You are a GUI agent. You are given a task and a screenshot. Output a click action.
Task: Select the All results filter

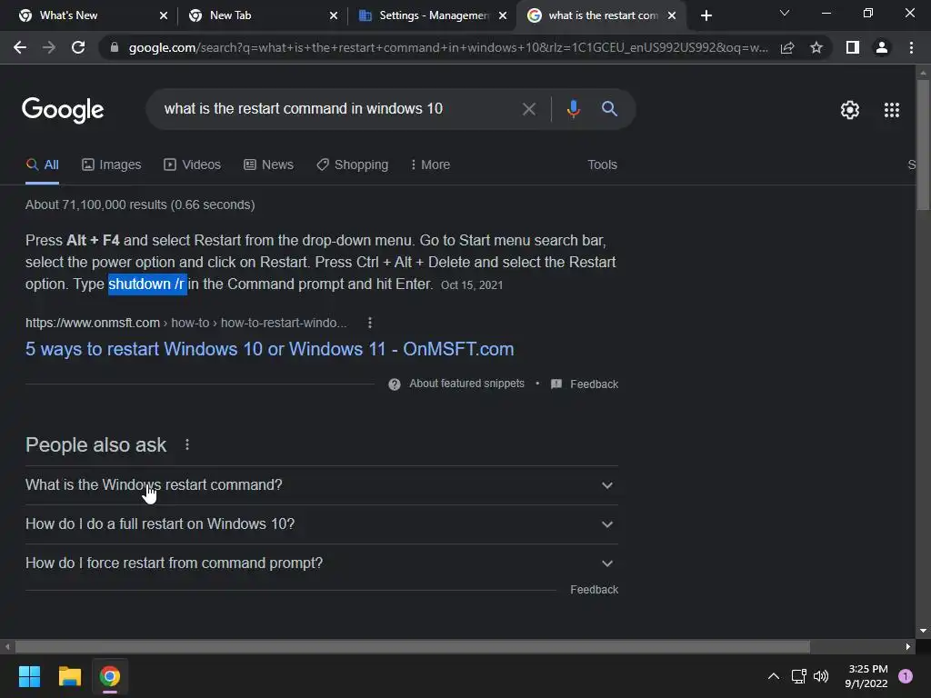pyautogui.click(x=42, y=165)
